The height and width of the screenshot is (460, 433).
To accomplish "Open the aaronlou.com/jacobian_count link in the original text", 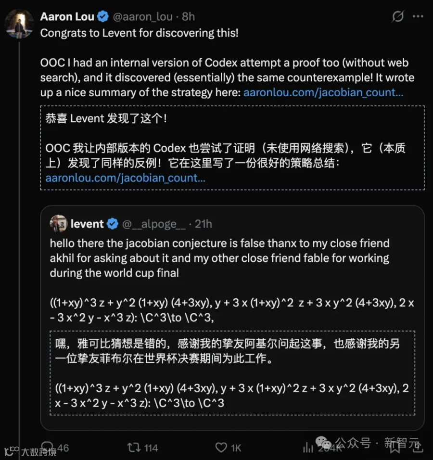I will pos(323,92).
